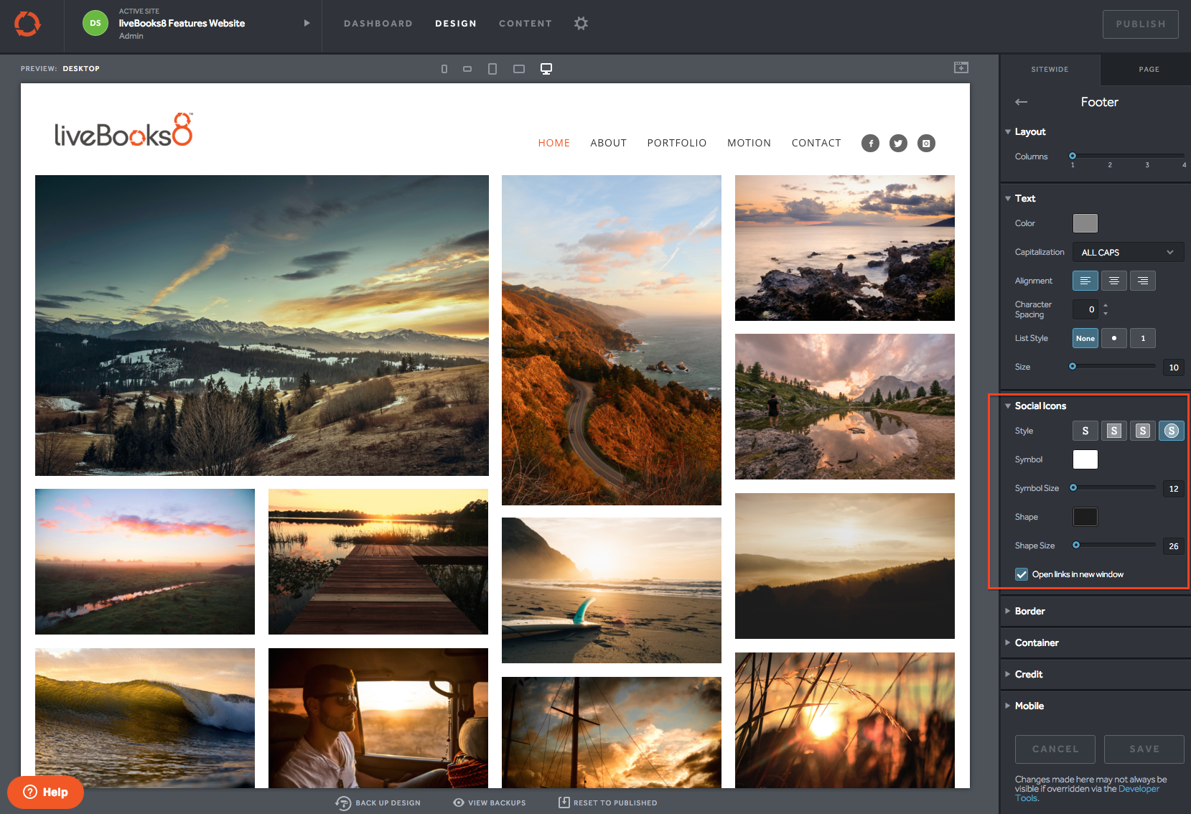This screenshot has height=814, width=1191.
Task: Go back using the Footer arrow
Action: tap(1022, 102)
